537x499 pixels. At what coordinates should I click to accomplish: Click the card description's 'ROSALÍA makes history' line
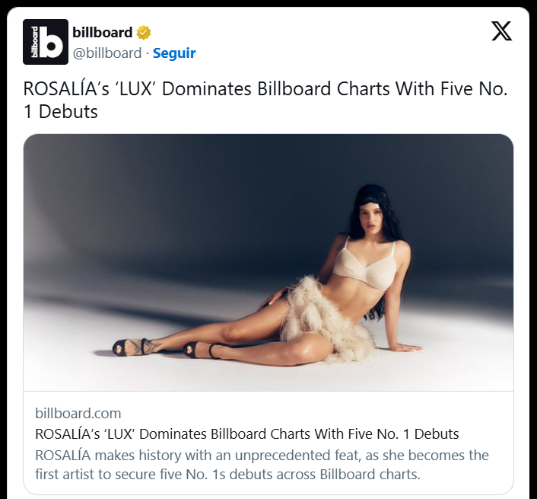(262, 456)
